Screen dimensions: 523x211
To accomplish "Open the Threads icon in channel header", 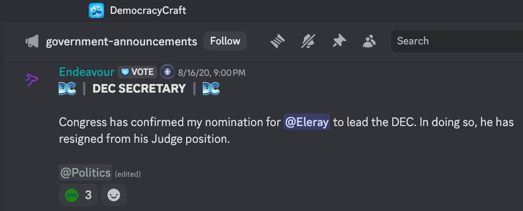I will 278,42.
